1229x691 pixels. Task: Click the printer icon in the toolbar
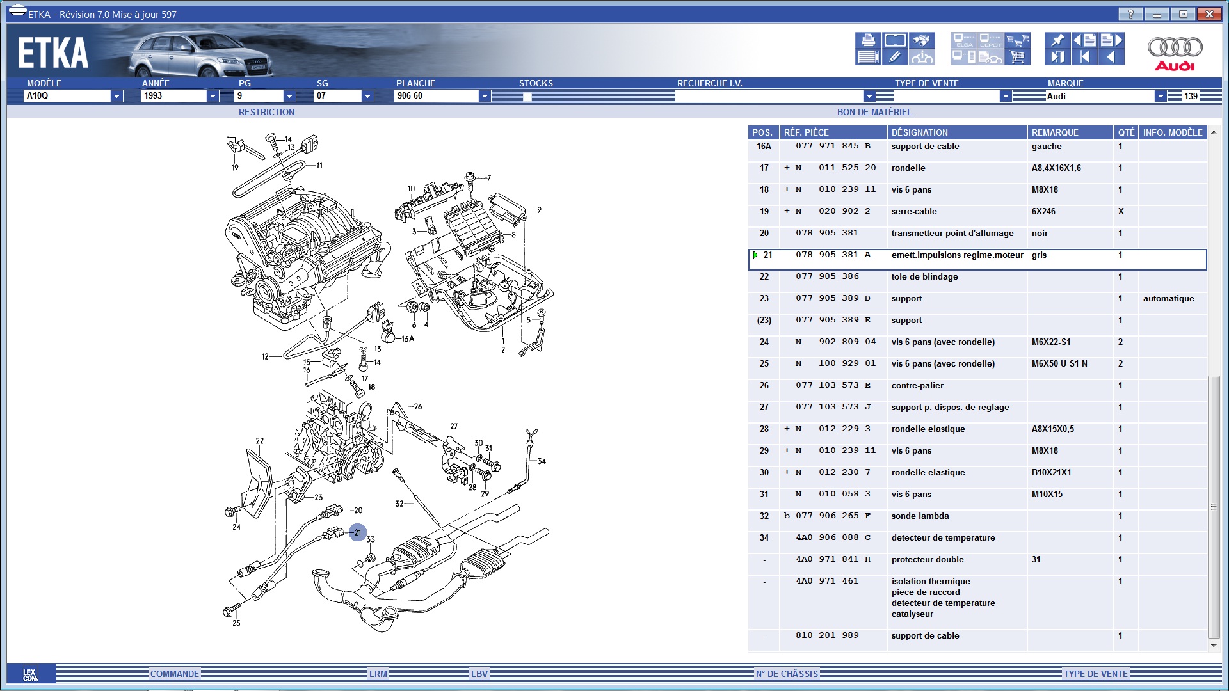click(x=868, y=40)
